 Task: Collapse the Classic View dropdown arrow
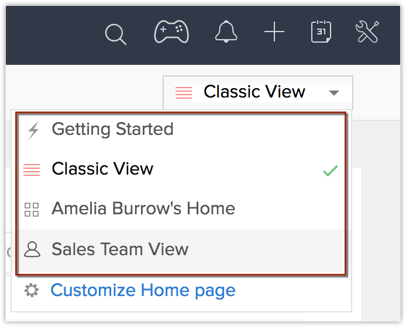(x=333, y=93)
